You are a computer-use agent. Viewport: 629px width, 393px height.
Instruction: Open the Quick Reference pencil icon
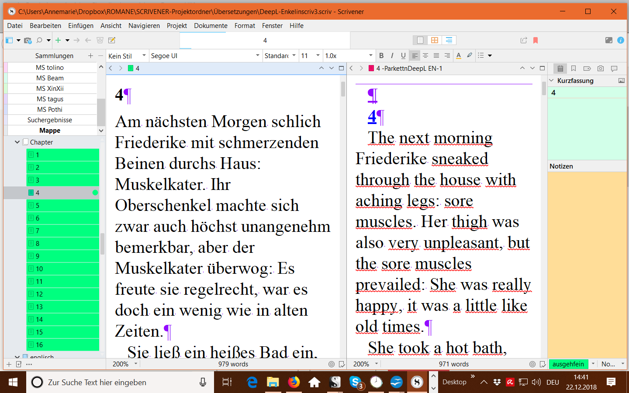click(112, 40)
